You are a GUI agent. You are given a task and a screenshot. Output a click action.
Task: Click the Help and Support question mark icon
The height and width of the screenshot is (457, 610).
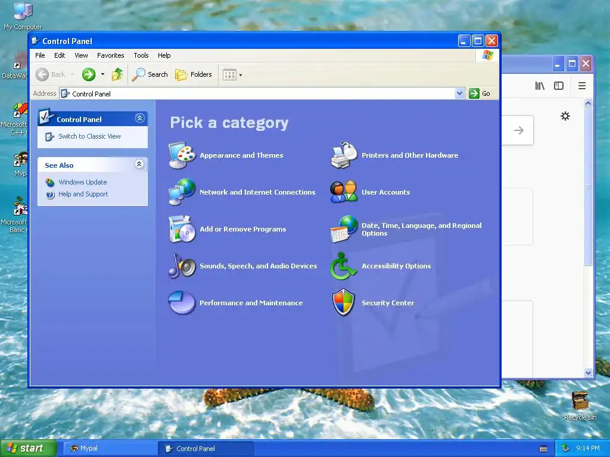(50, 195)
